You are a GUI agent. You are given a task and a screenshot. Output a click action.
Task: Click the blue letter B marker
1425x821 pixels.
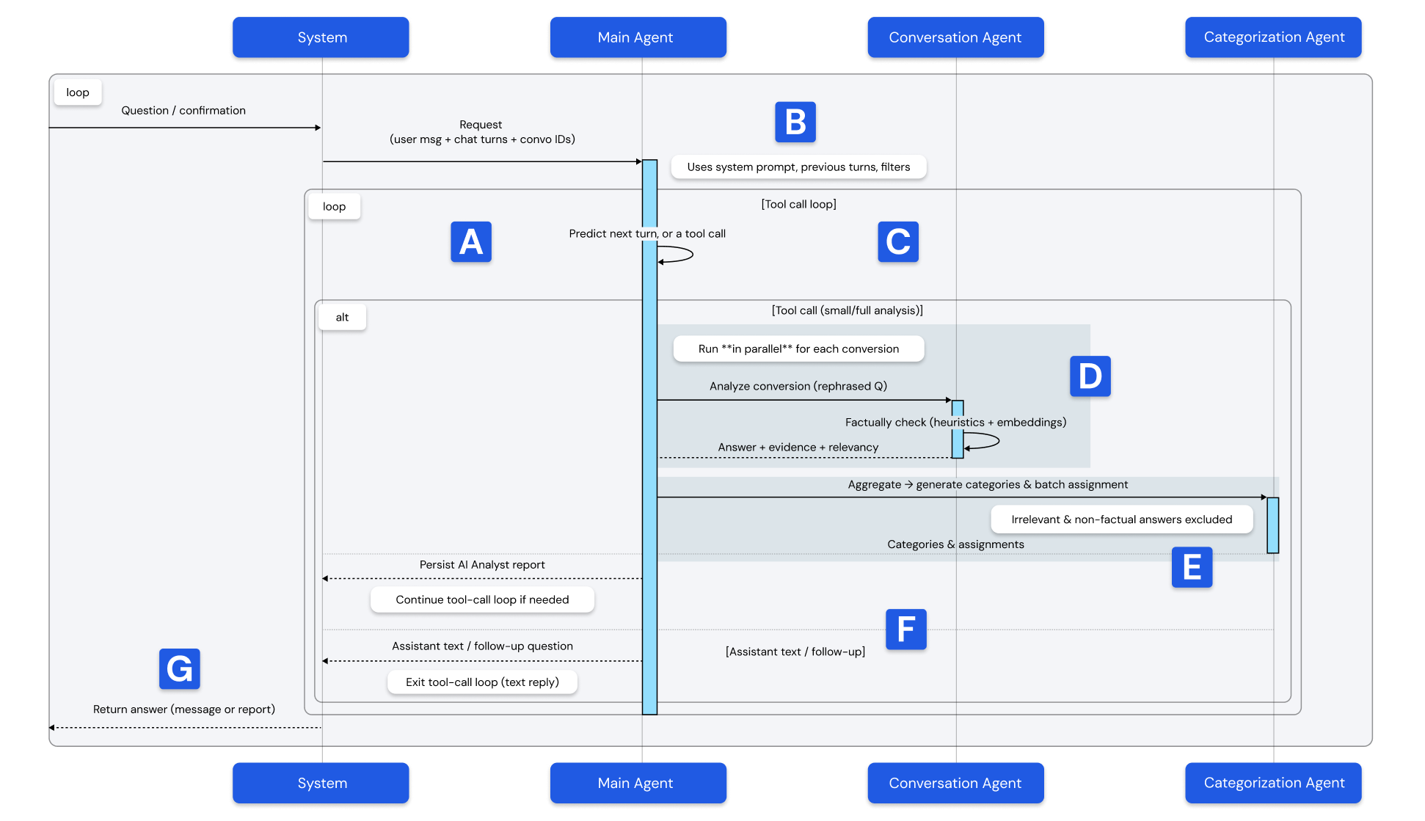point(795,122)
